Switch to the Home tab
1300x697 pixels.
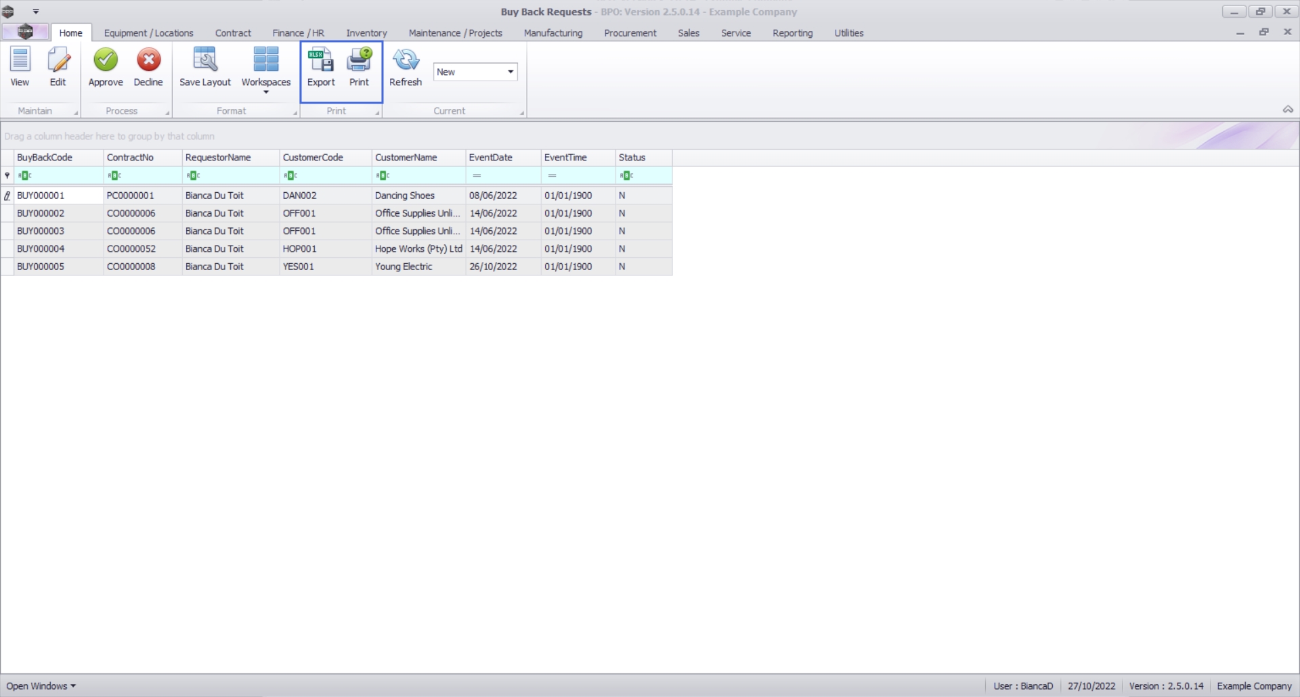pos(70,32)
